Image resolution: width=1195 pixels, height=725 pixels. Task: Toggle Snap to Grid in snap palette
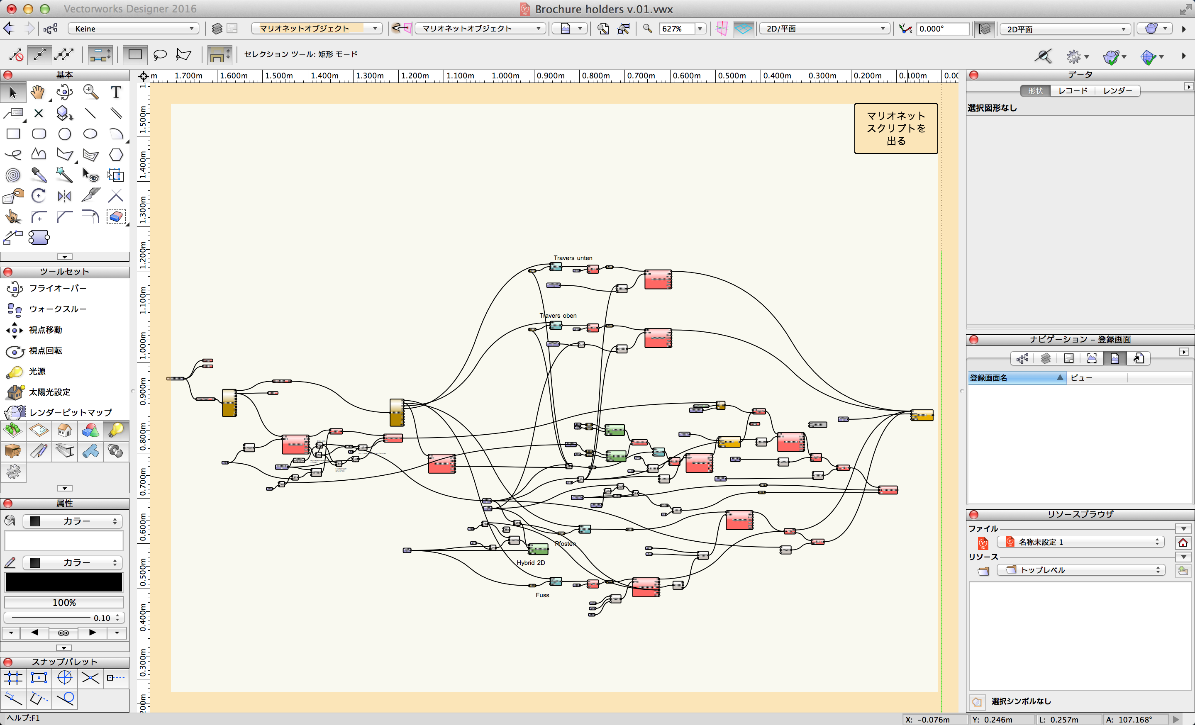[x=13, y=677]
